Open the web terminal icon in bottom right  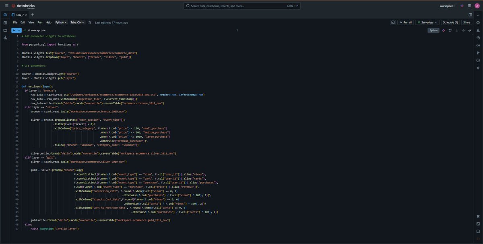tap(478, 224)
